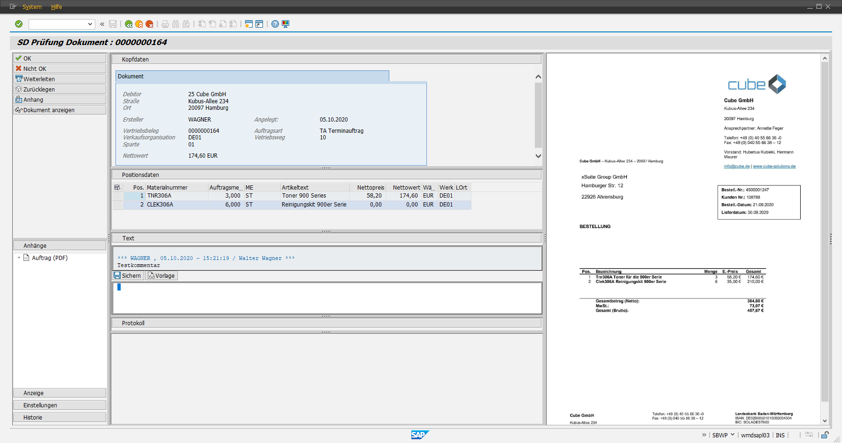Click the PDF preview vertical scrollbar down arrow
Screen dimensions: 842x443
[x=825, y=421]
